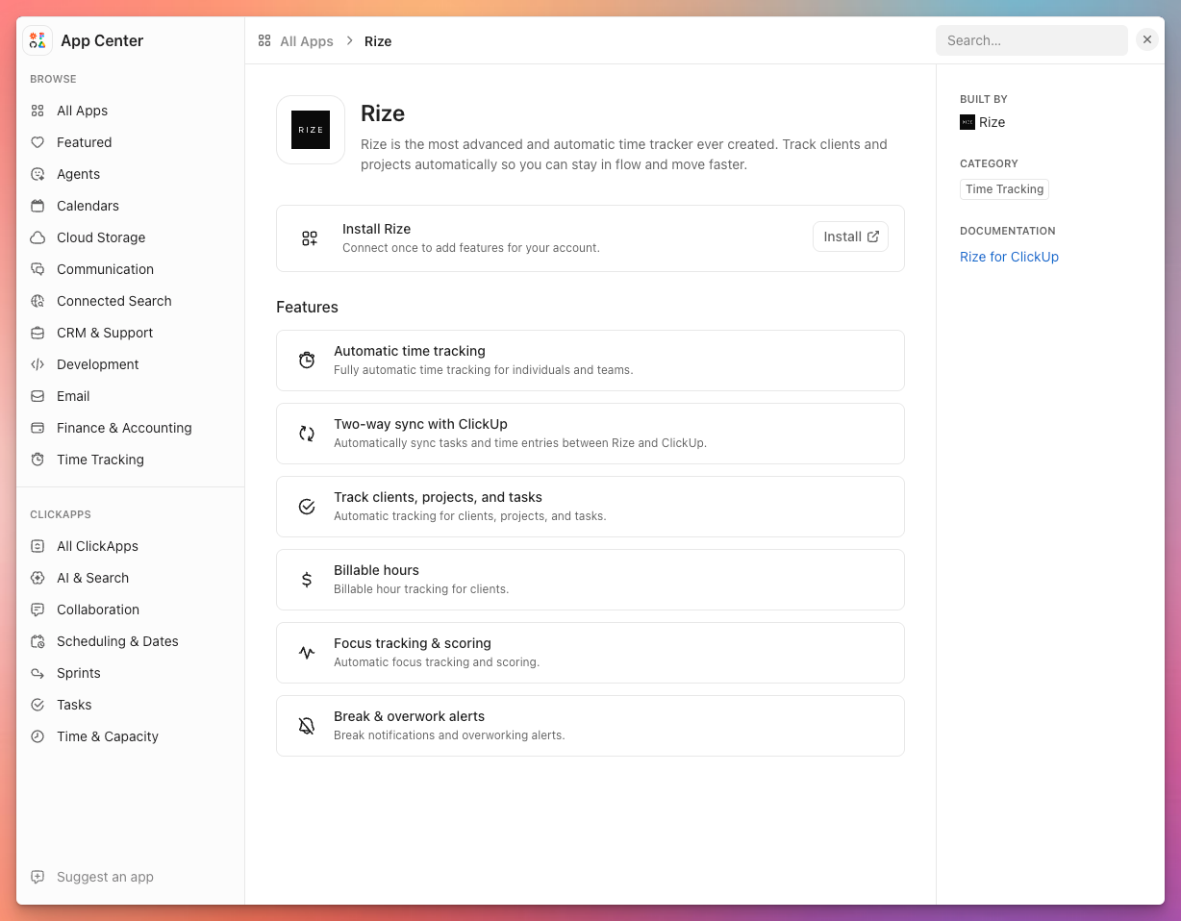Click the Install Rize heading text
Viewport: 1181px width, 921px height.
[376, 229]
